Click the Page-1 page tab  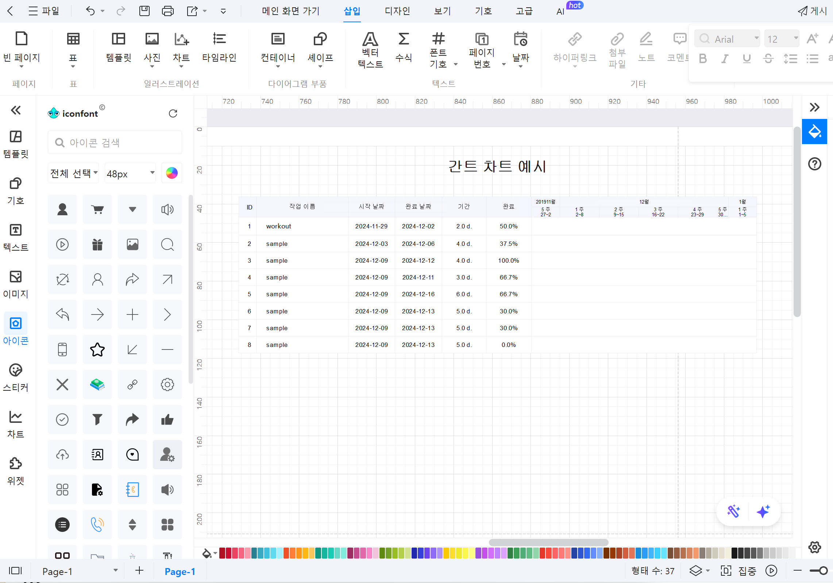pos(180,571)
